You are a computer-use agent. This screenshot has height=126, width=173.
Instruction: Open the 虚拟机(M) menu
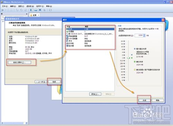[30, 6]
